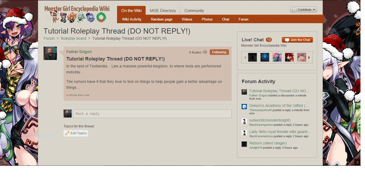365x194 pixels.
Task: Open the Reborn (silent ranger) thread
Action: pyautogui.click(x=268, y=143)
